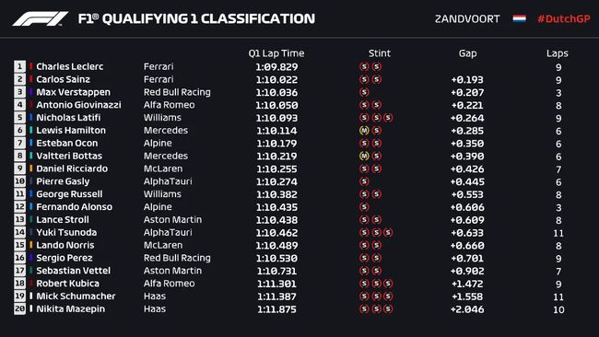Click the Q1 Lap Time column header
599x337 pixels.
tap(276, 53)
